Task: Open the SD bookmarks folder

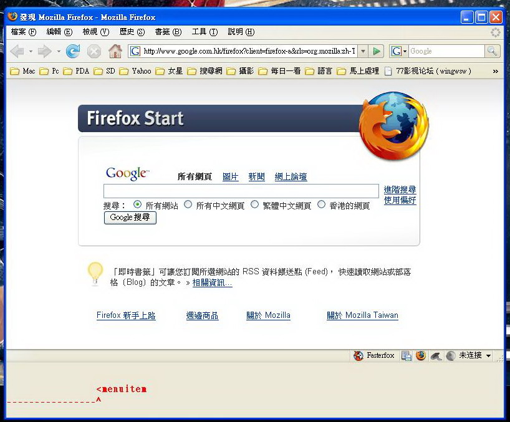Action: [104, 71]
